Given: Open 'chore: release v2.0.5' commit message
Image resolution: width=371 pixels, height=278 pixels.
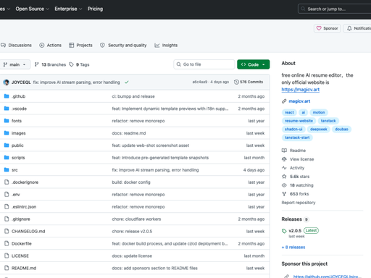Looking at the screenshot, I should (132, 232).
